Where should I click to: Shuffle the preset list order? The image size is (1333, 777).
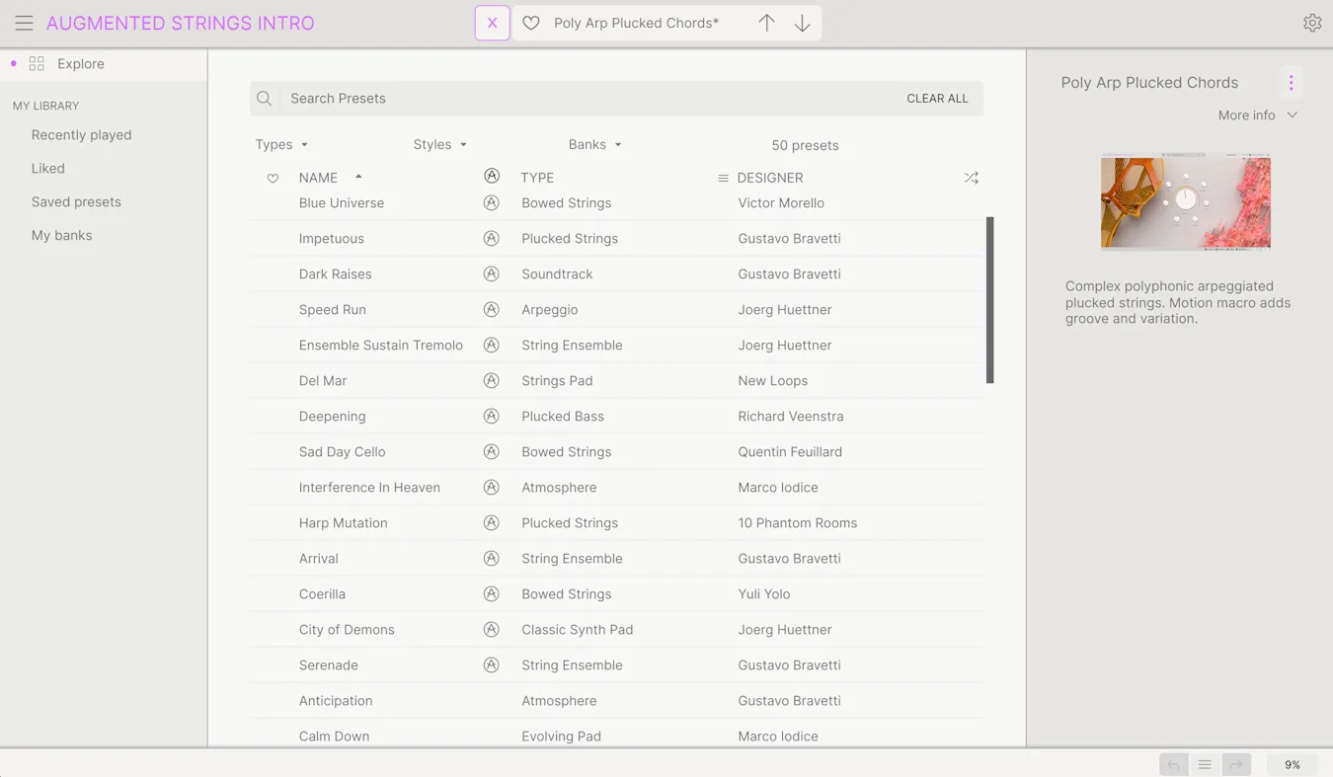pos(971,178)
